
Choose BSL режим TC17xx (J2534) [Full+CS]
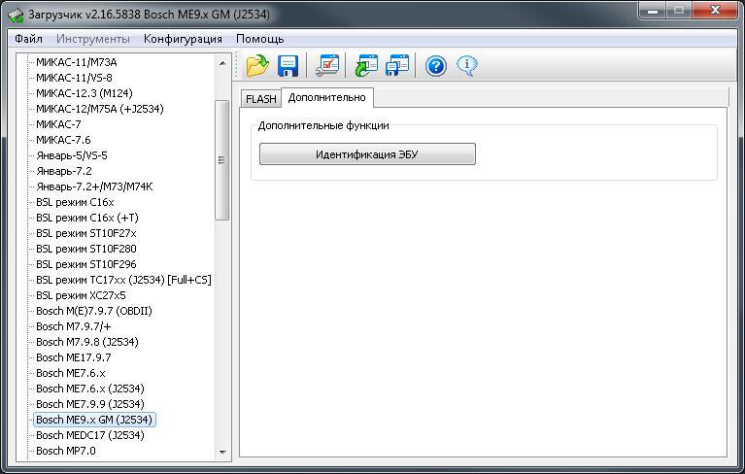click(x=123, y=280)
